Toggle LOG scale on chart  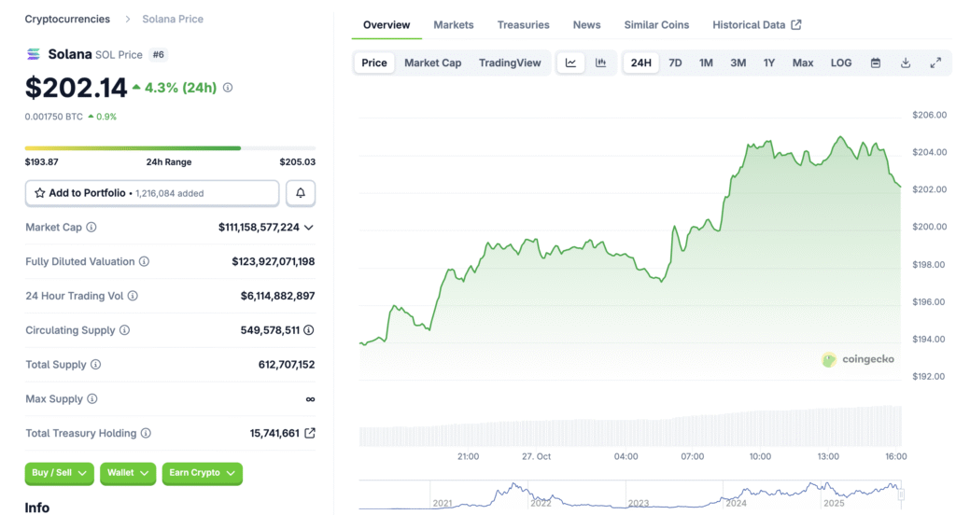coord(841,63)
